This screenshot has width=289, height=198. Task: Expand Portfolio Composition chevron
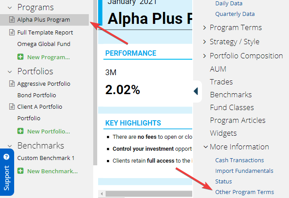[x=205, y=56]
